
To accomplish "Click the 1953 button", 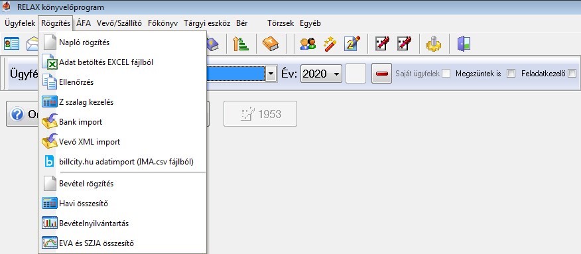I will (260, 113).
